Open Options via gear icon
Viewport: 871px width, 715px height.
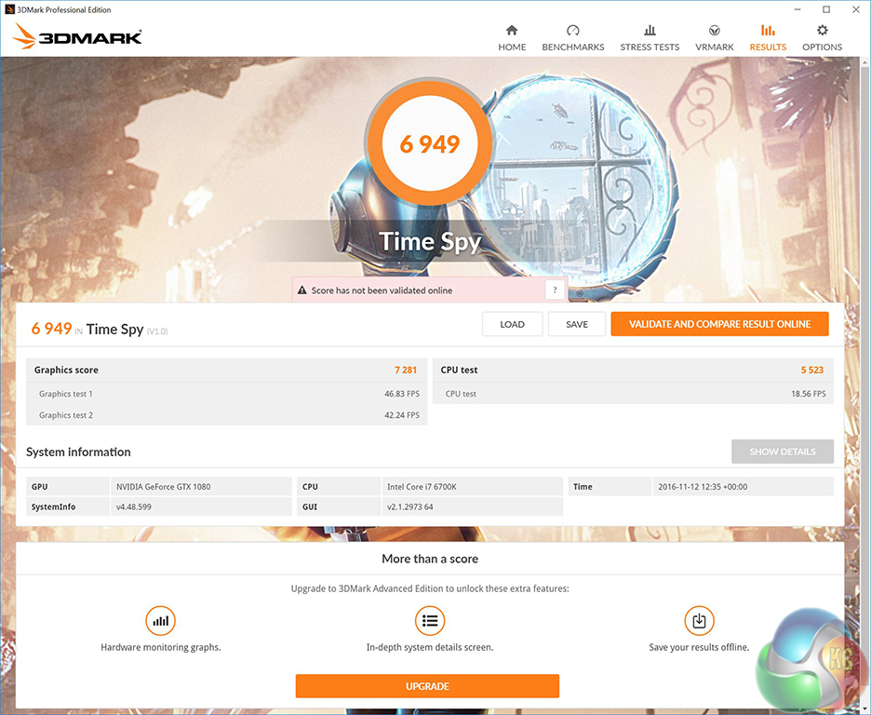pos(822,30)
